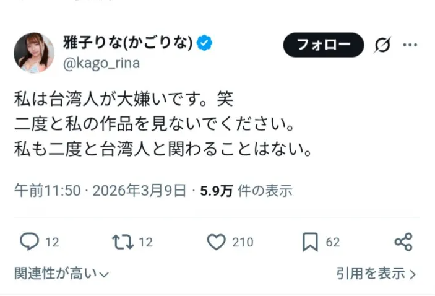
Task: Open the three-dot more options menu
Action: (x=410, y=45)
